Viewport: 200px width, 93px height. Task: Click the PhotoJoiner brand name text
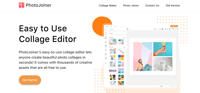(x=38, y=5)
